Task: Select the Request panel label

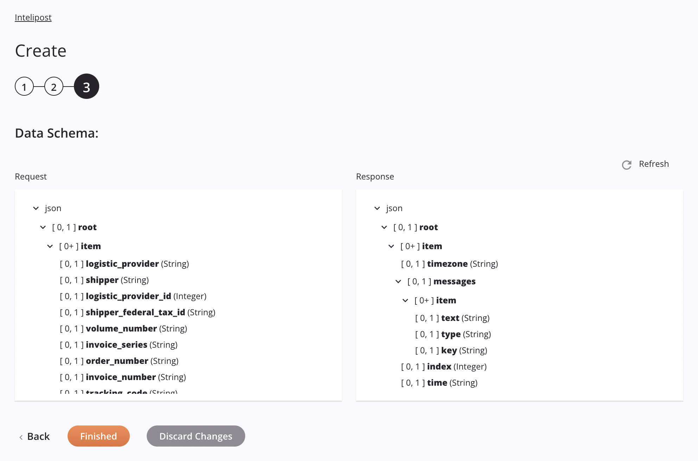Action: 31,176
